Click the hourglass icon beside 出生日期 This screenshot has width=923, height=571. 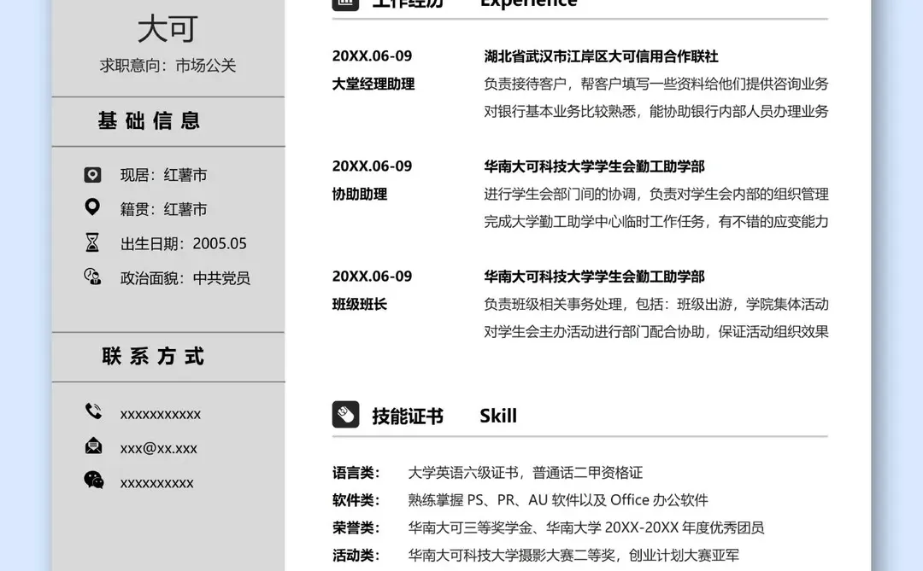(92, 242)
